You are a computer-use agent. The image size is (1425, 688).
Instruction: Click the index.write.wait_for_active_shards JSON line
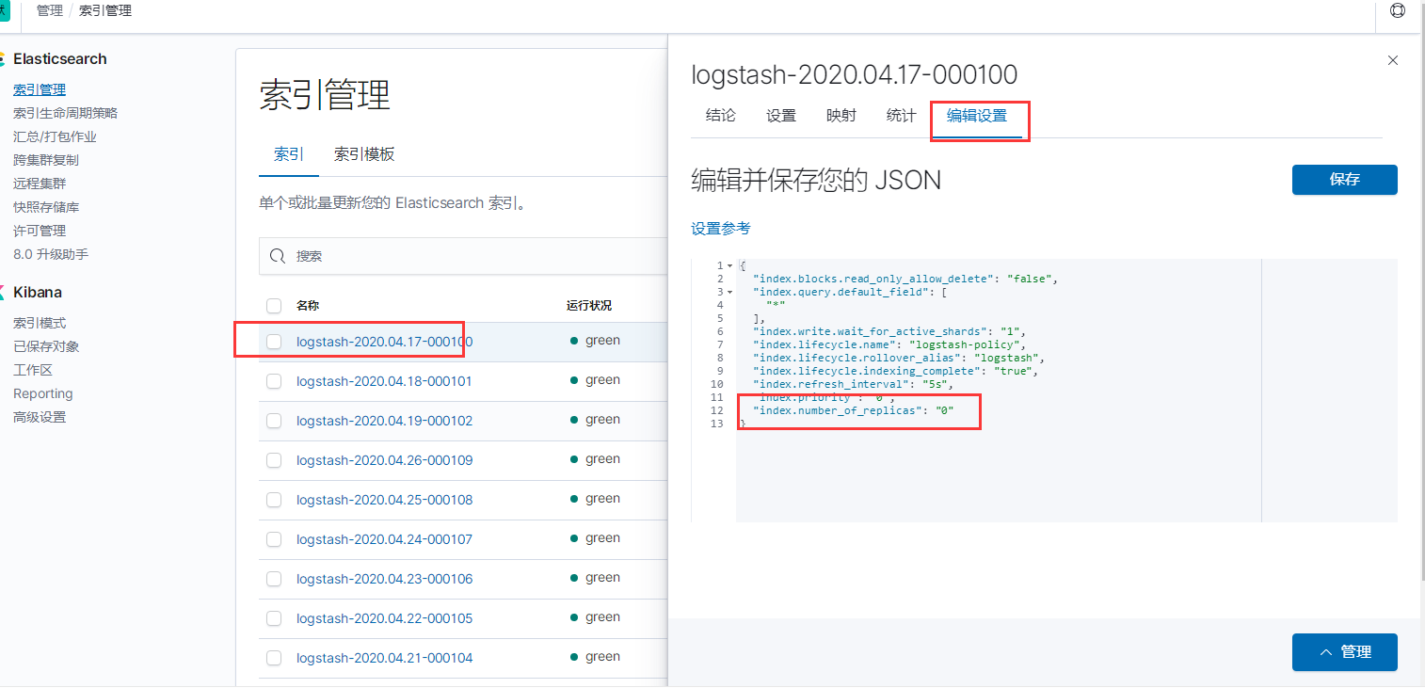tap(889, 332)
